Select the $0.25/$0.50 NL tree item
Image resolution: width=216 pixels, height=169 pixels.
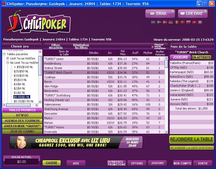point(24,101)
